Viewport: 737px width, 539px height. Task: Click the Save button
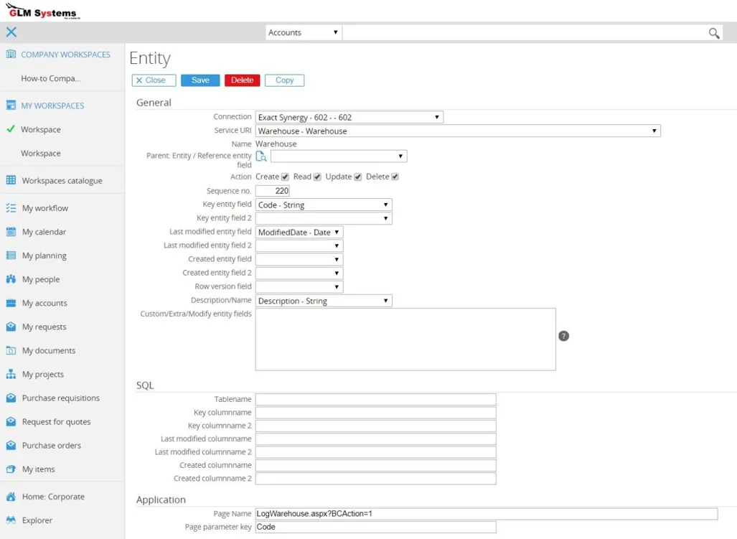point(200,80)
